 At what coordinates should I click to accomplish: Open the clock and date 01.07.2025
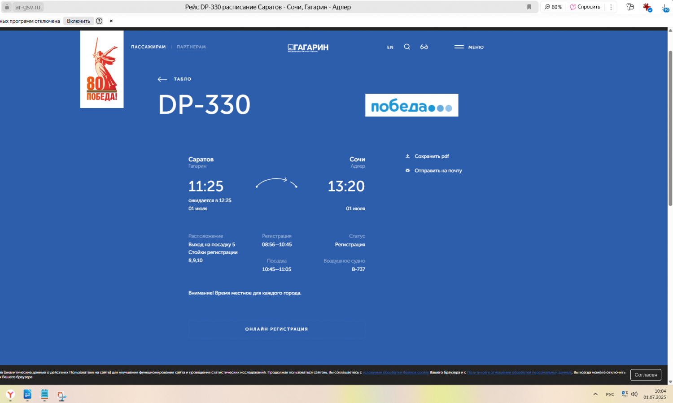click(655, 394)
